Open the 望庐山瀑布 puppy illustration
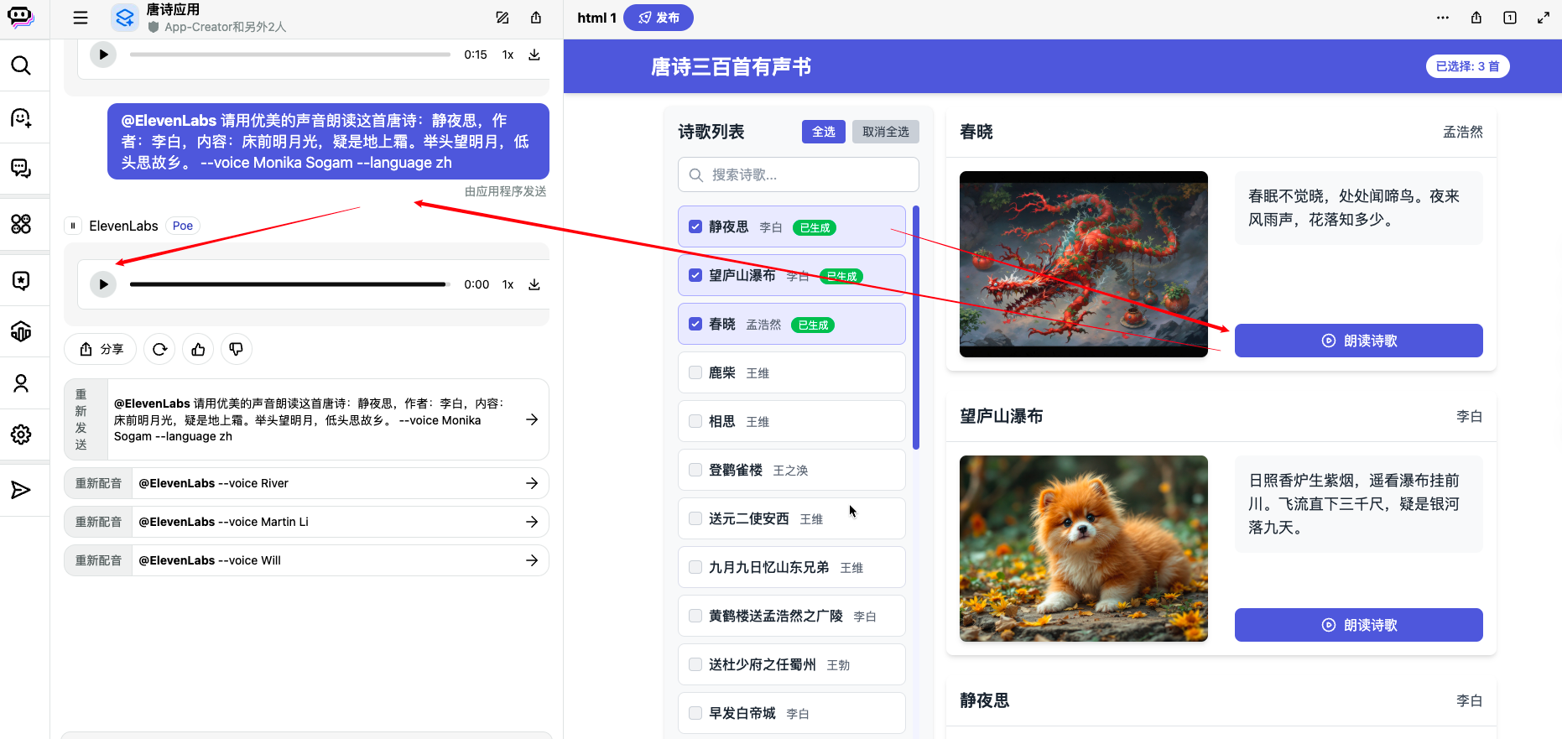Screen dimensions: 1562x739 [1084, 549]
